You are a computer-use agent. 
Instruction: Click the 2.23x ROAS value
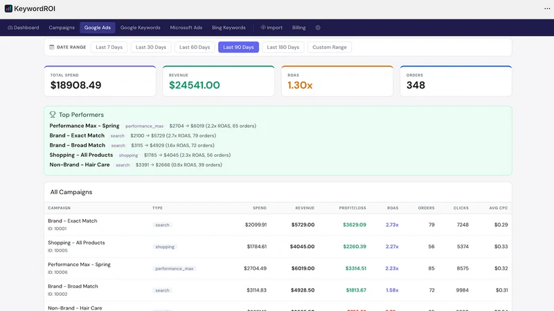392,268
